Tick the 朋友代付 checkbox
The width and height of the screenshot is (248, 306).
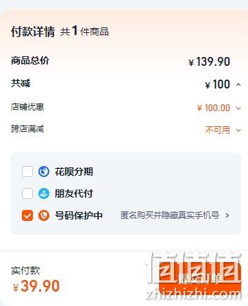click(x=27, y=193)
